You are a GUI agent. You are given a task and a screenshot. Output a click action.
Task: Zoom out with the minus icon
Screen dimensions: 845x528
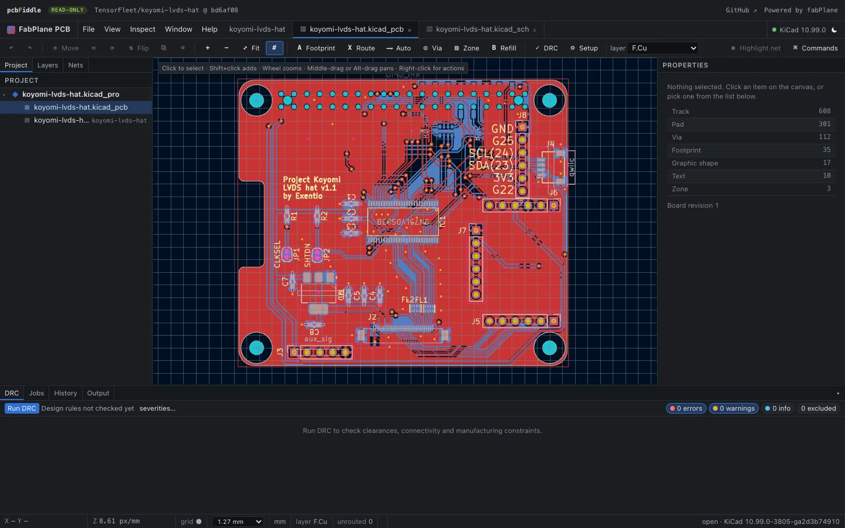[227, 48]
